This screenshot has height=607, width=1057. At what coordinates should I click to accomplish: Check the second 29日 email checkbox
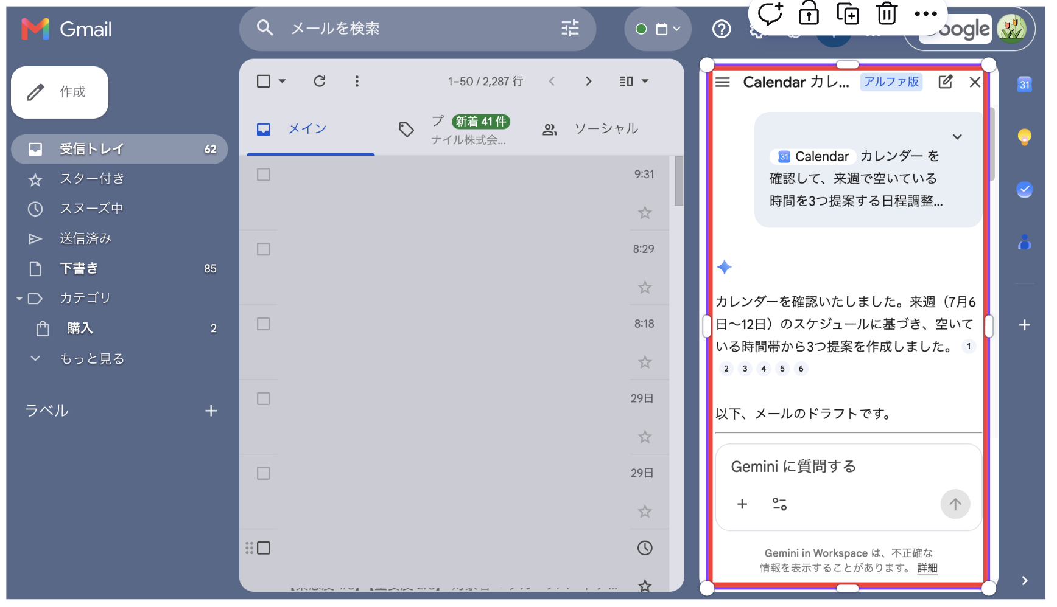[264, 474]
